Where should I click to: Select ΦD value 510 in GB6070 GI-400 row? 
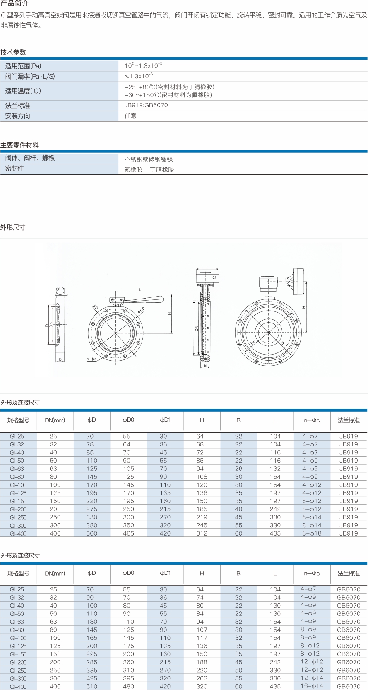(91, 687)
